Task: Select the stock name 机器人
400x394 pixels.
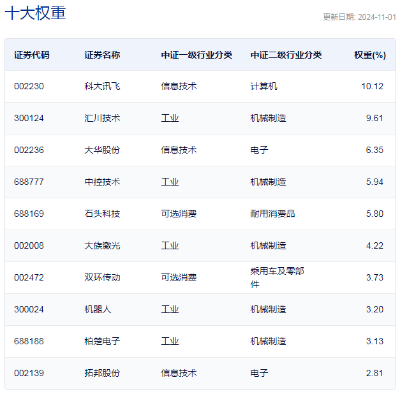Action: [x=98, y=309]
